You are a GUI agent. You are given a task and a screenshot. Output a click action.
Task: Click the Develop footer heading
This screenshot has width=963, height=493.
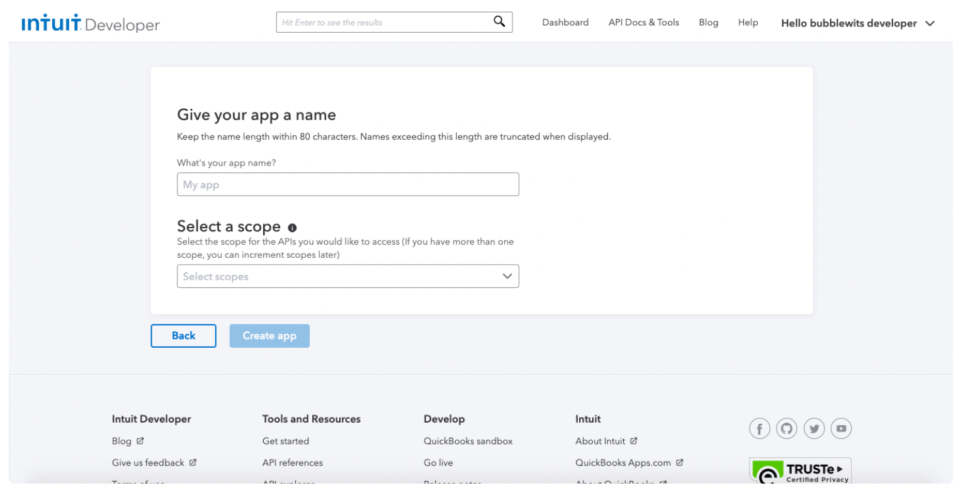coord(444,419)
